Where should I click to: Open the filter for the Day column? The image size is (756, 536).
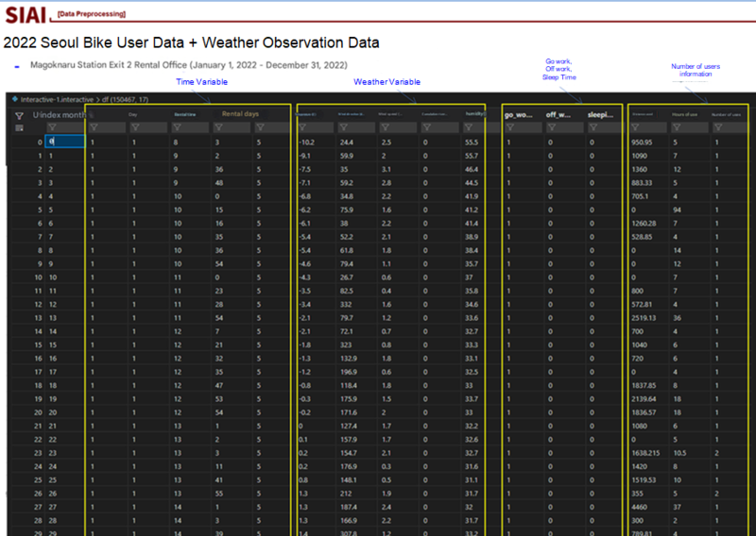click(133, 127)
